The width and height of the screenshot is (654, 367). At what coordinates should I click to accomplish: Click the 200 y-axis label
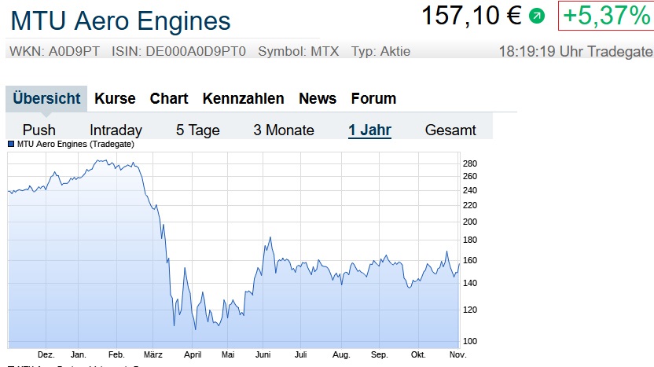469,222
